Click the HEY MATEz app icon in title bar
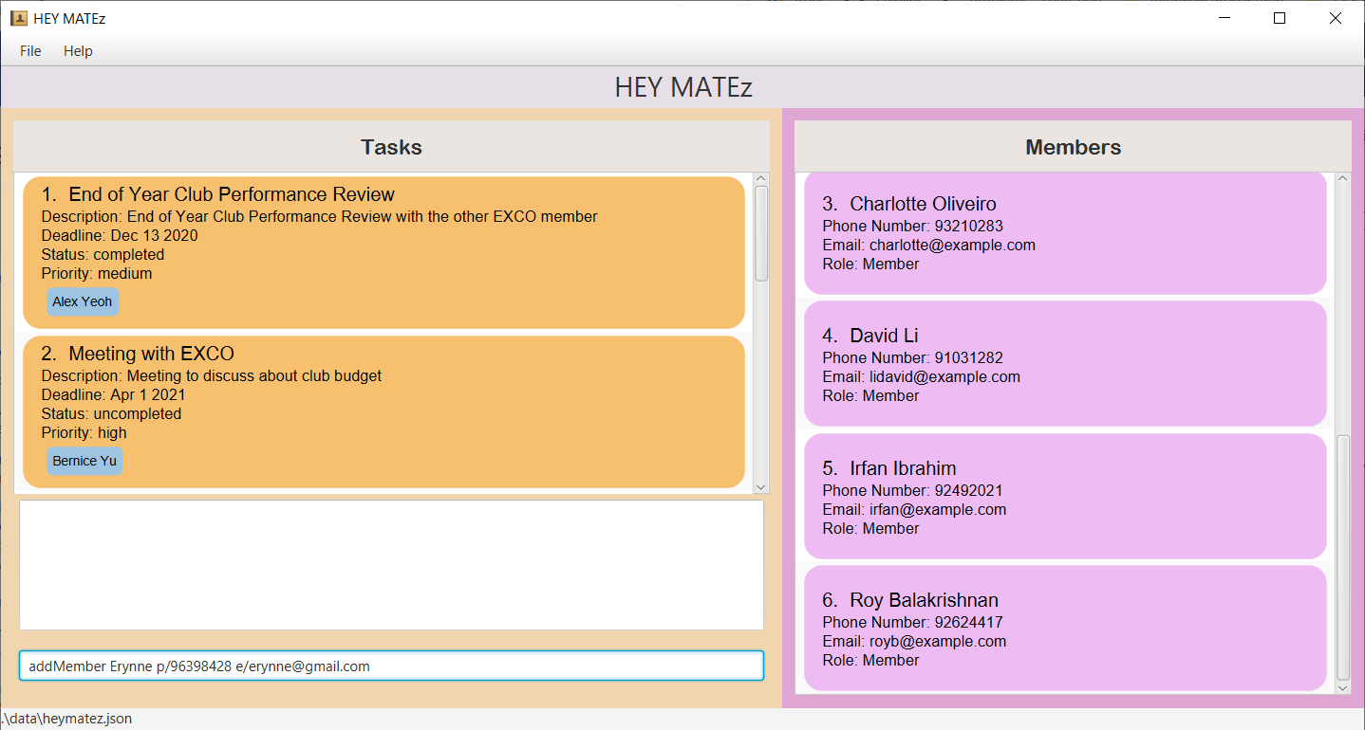 (x=18, y=18)
